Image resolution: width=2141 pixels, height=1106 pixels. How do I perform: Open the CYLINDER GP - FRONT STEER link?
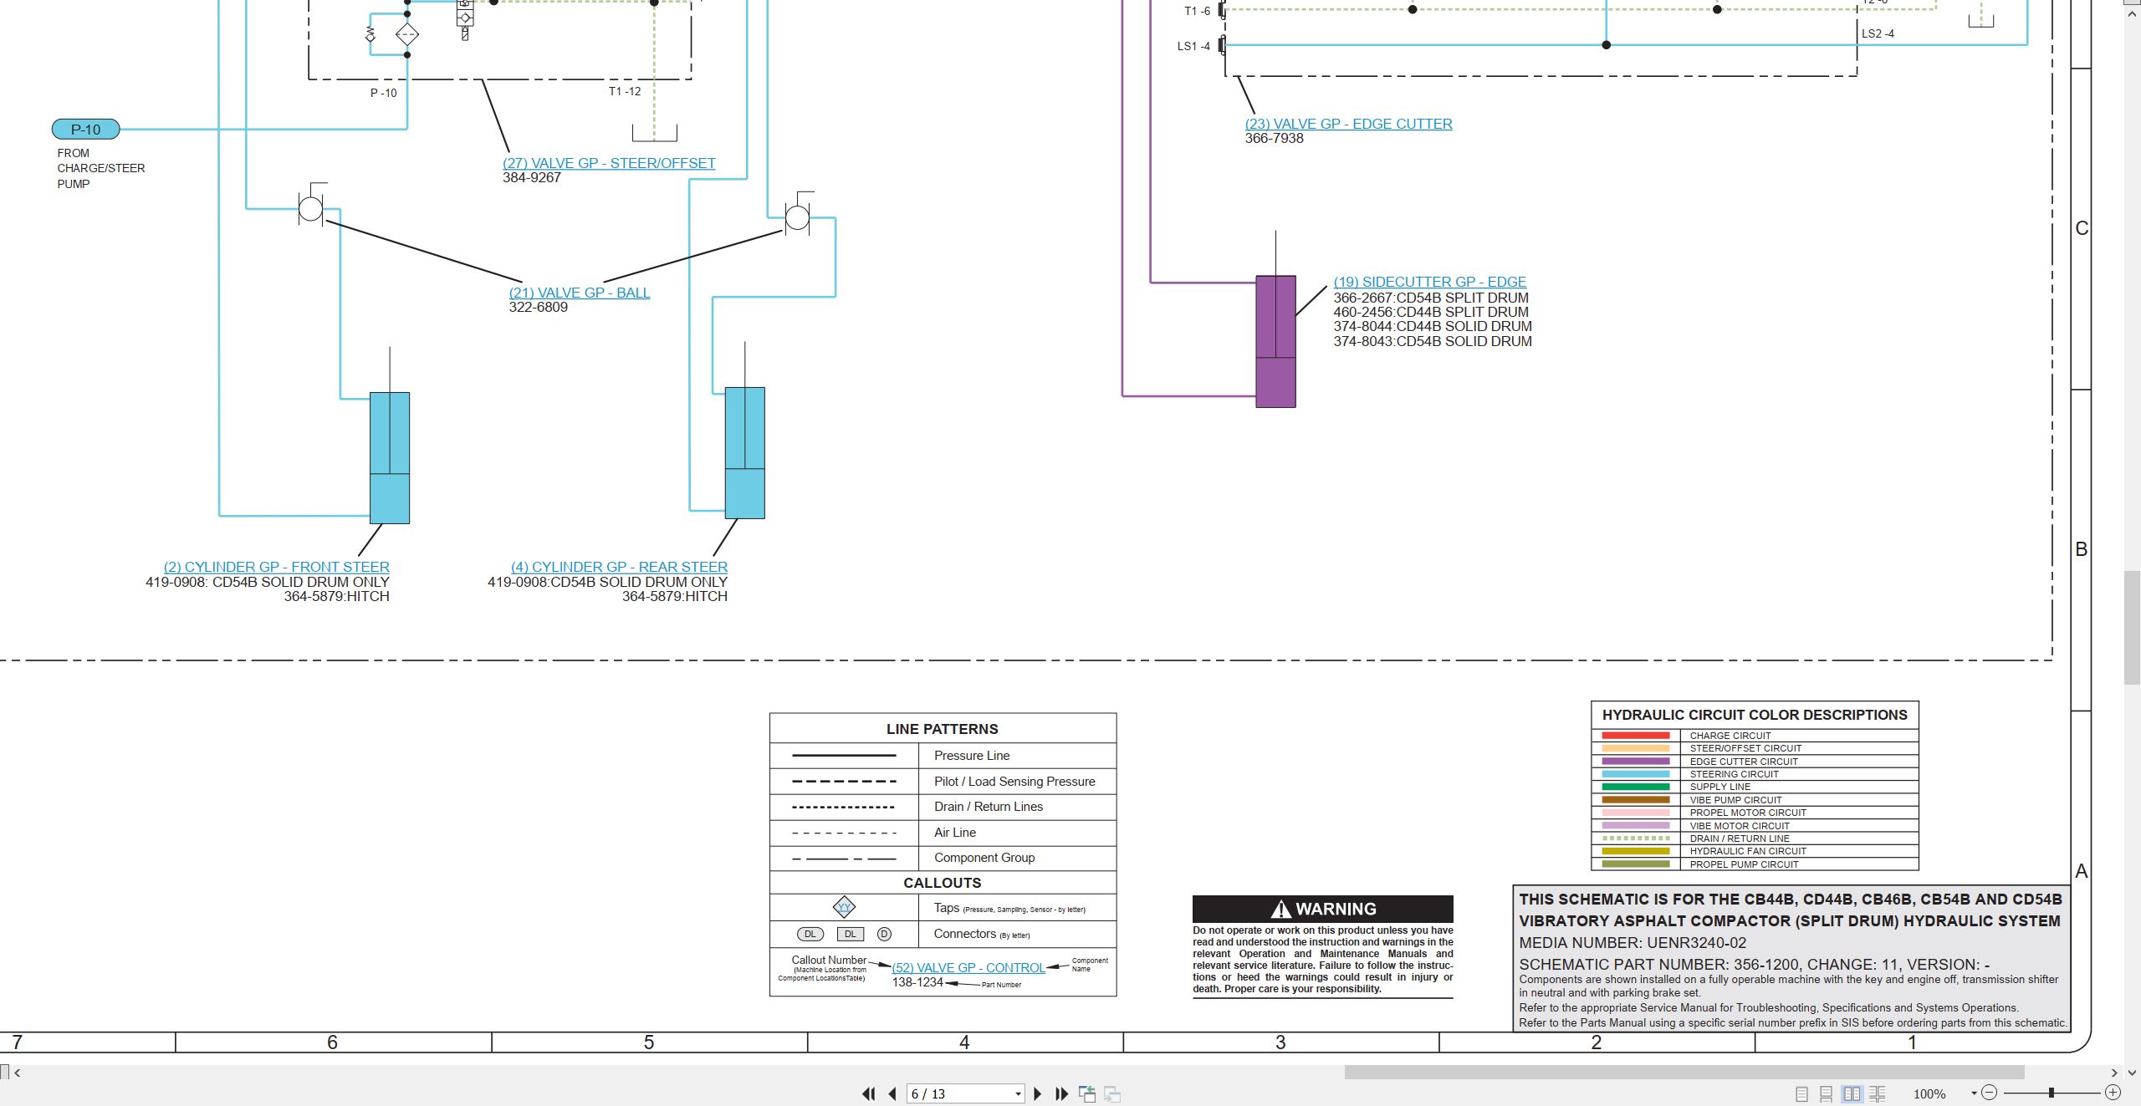276,567
